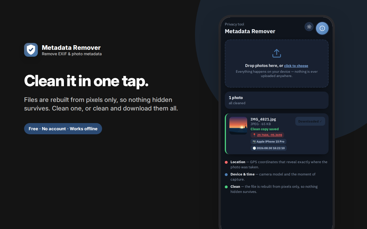
Task: Select the file name IMG_4821.jpg
Action: pos(263,119)
